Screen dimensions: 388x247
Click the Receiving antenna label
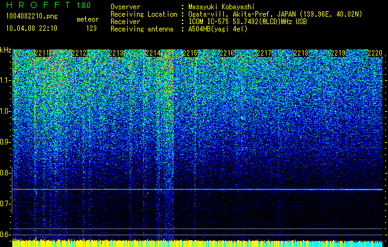pos(142,29)
